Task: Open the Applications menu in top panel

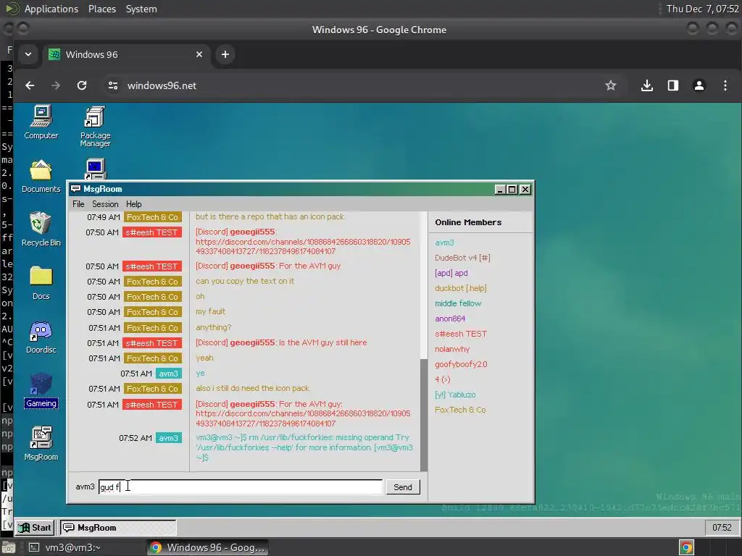Action: 51,9
